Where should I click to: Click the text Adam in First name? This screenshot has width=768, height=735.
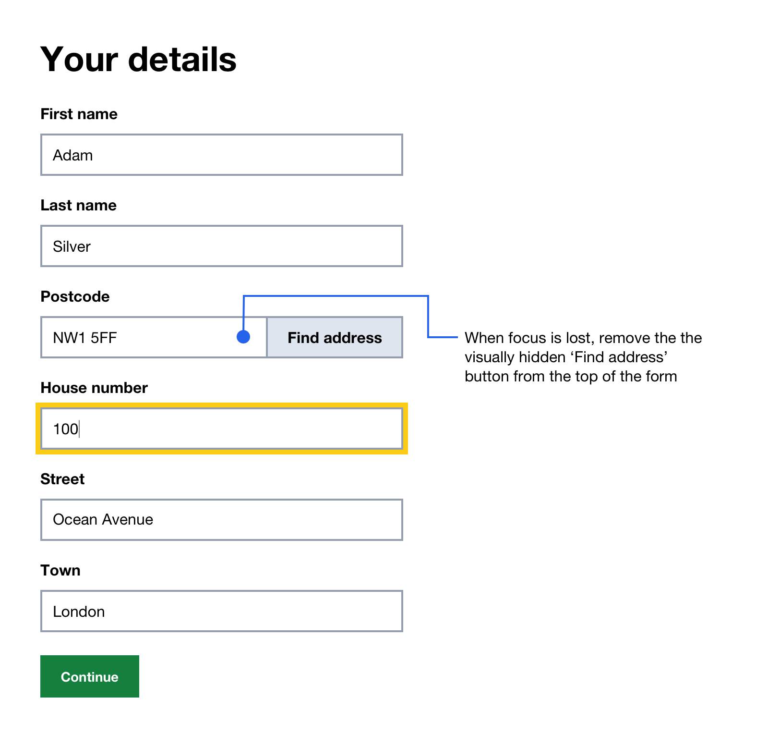tap(73, 155)
